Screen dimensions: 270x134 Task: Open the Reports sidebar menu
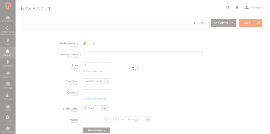tap(8, 97)
